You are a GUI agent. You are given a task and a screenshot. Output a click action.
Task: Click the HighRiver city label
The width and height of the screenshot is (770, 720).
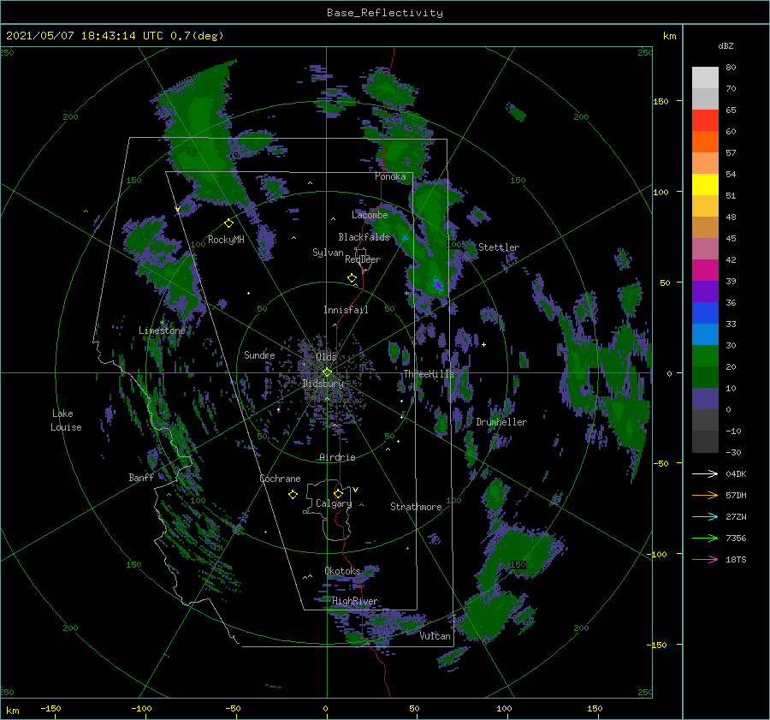[x=355, y=601]
